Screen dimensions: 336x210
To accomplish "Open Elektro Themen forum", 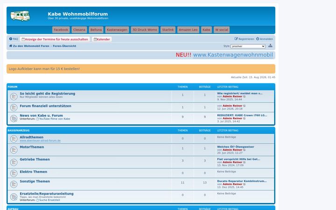I will pyautogui.click(x=34, y=172).
